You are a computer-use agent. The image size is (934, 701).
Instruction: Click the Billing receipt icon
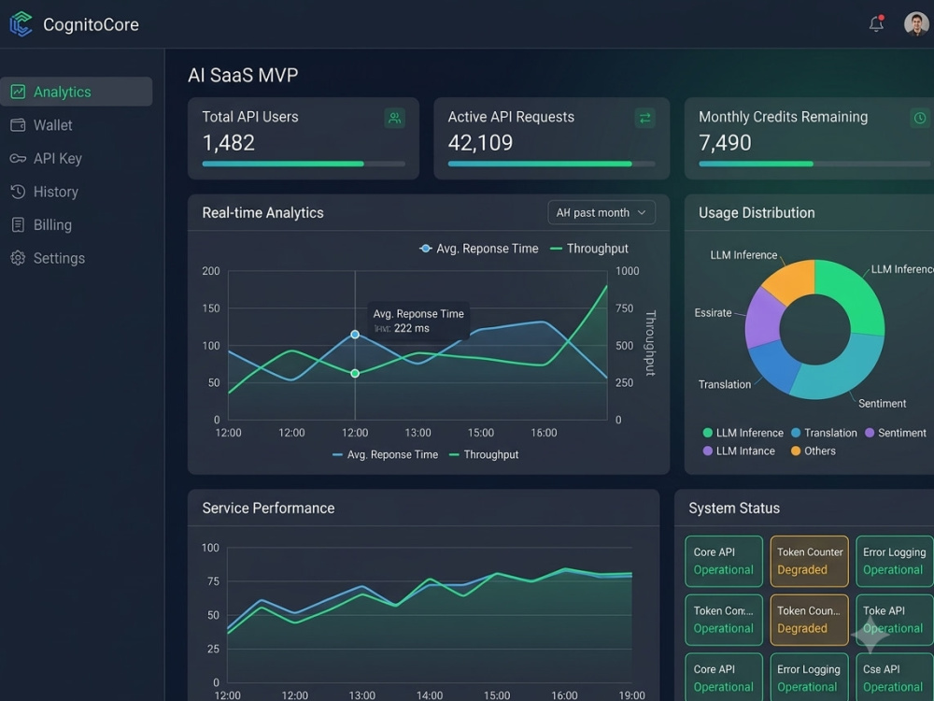coord(18,224)
